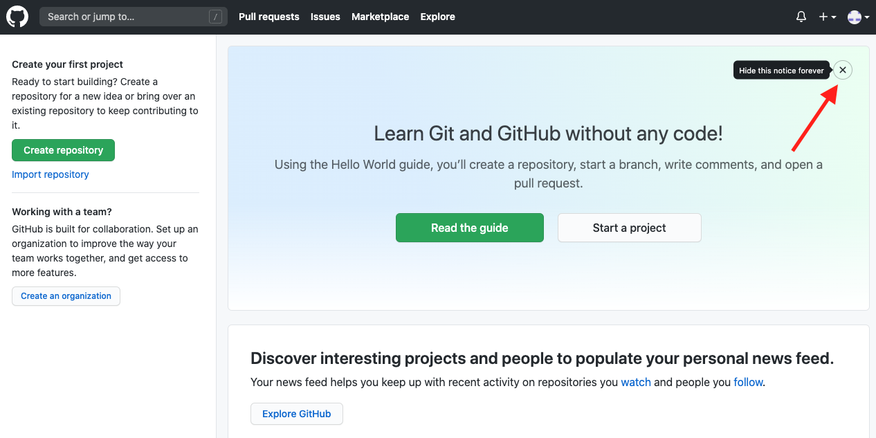Expand the plus create-new dropdown
The image size is (876, 438).
(x=828, y=17)
